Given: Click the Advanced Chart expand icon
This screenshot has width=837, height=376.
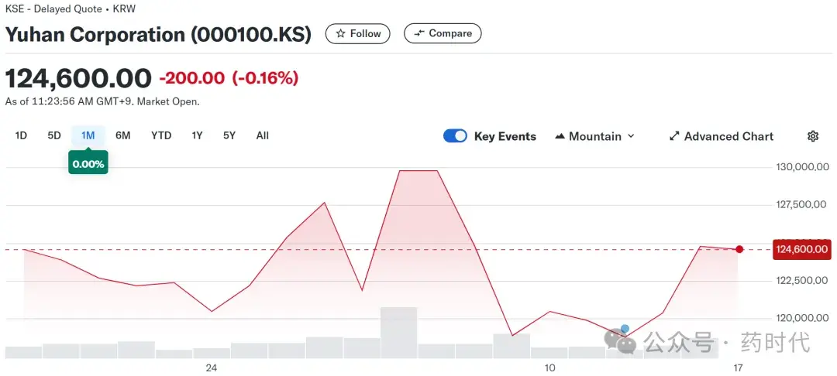Looking at the screenshot, I should pos(674,136).
